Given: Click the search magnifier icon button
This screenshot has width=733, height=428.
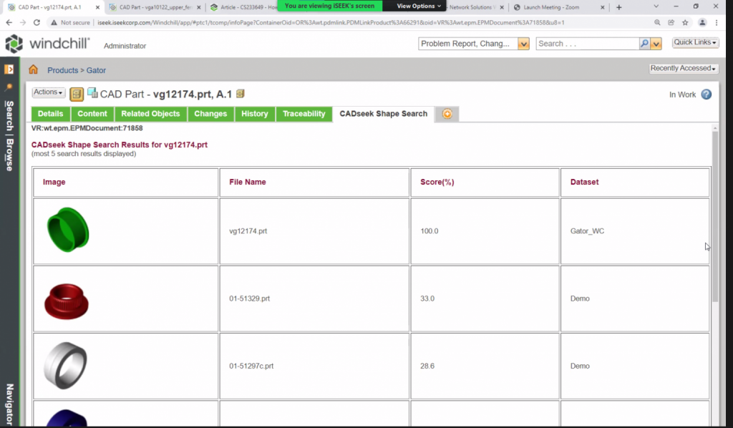Looking at the screenshot, I should (644, 44).
